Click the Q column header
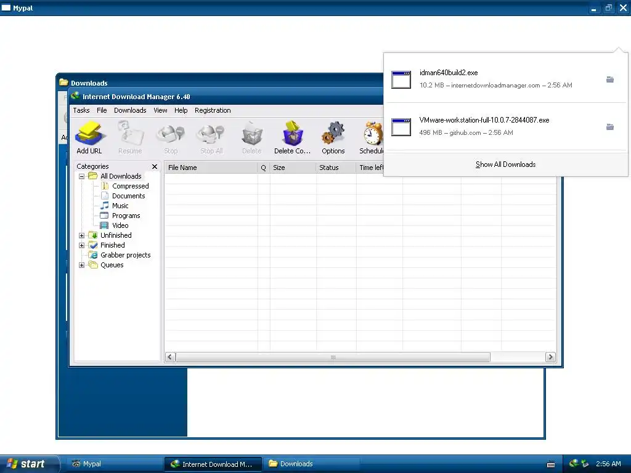631x473 pixels. click(x=264, y=168)
